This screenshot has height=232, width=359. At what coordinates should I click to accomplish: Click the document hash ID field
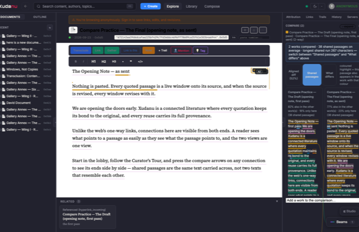click(171, 37)
